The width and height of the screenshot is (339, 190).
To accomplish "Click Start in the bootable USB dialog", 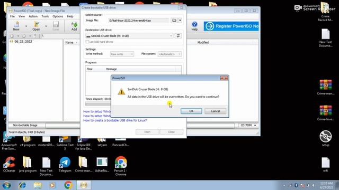I will tap(147, 132).
